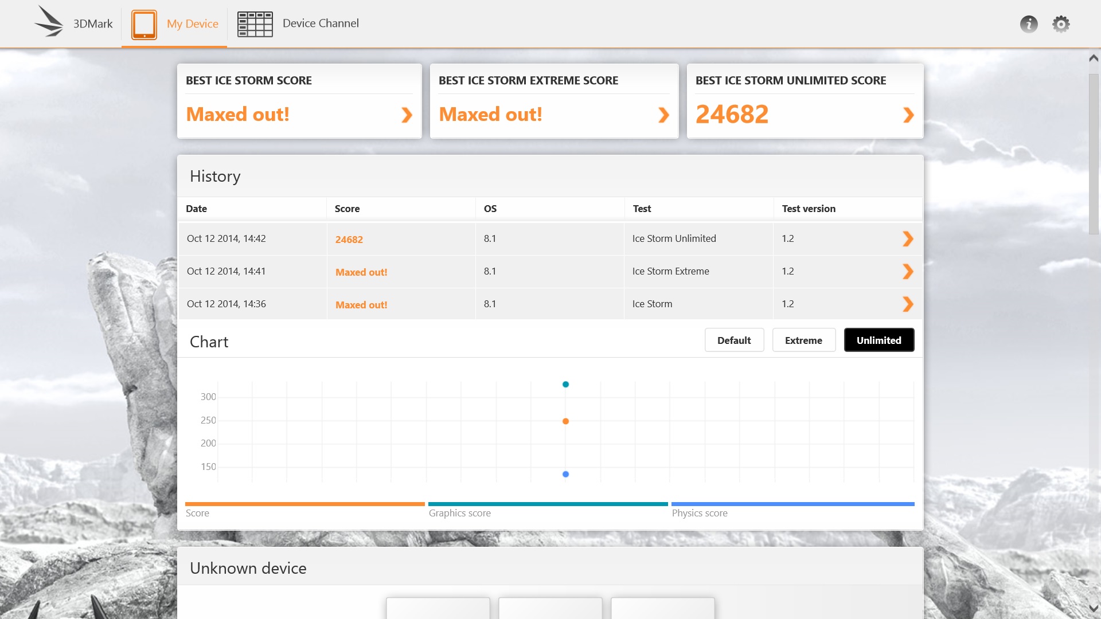Open Best Ice Storm Extreme Score arrow
The width and height of the screenshot is (1101, 619).
(x=663, y=115)
